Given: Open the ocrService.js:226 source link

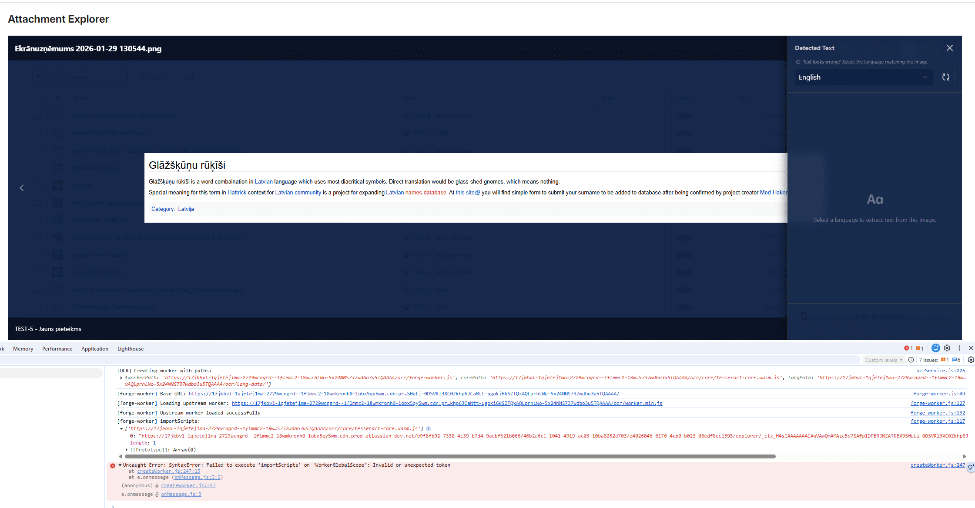Looking at the screenshot, I should [x=940, y=371].
